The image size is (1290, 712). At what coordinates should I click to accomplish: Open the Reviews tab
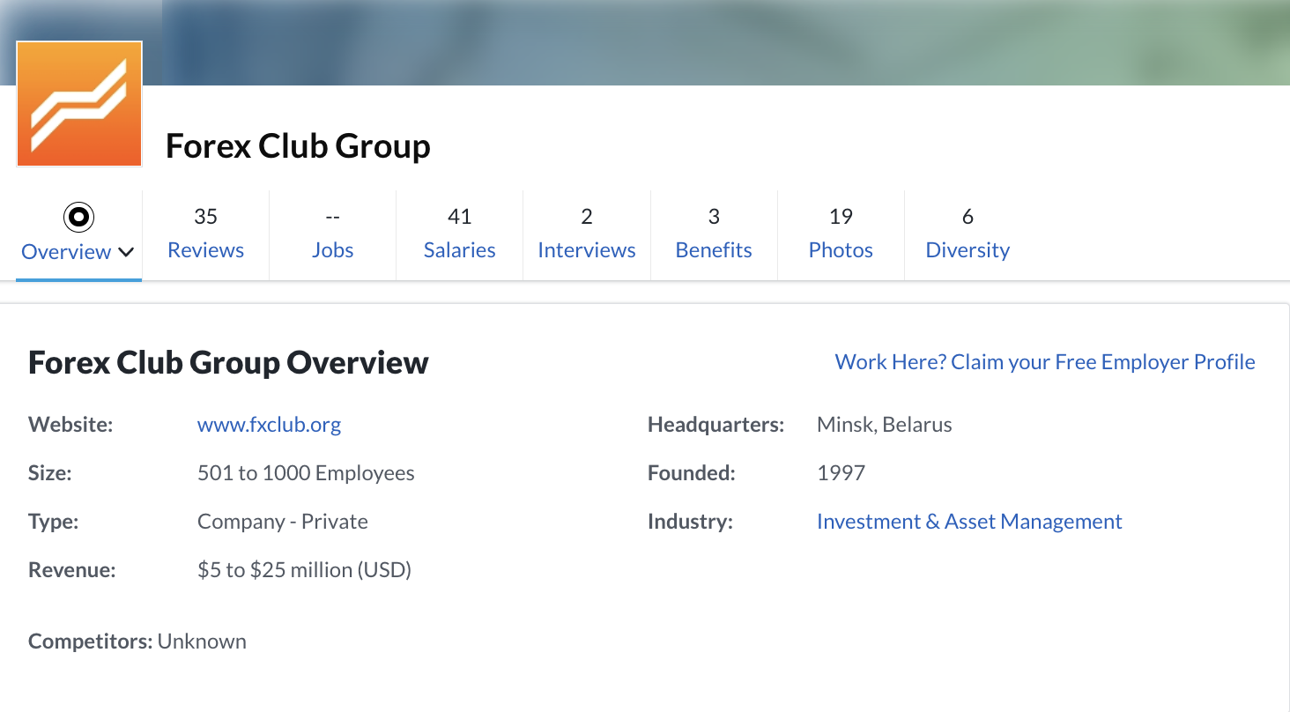click(205, 234)
